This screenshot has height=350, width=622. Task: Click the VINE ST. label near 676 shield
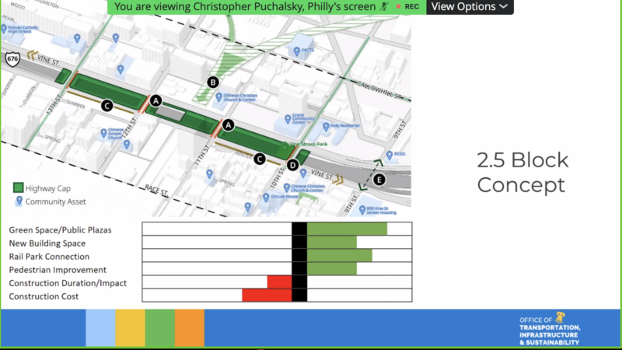pos(48,60)
